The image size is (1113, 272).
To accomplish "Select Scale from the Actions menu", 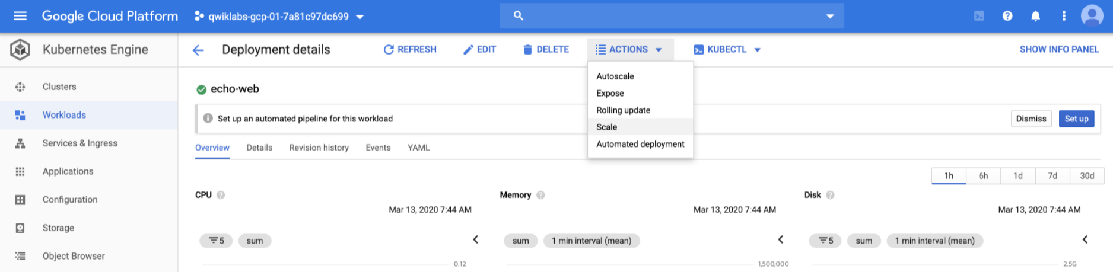I will click(x=640, y=127).
